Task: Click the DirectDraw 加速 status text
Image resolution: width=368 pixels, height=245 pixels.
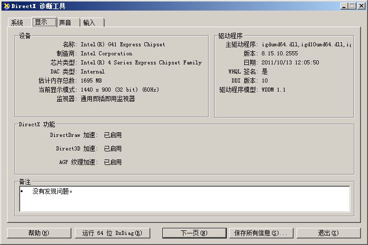Action: pos(113,135)
